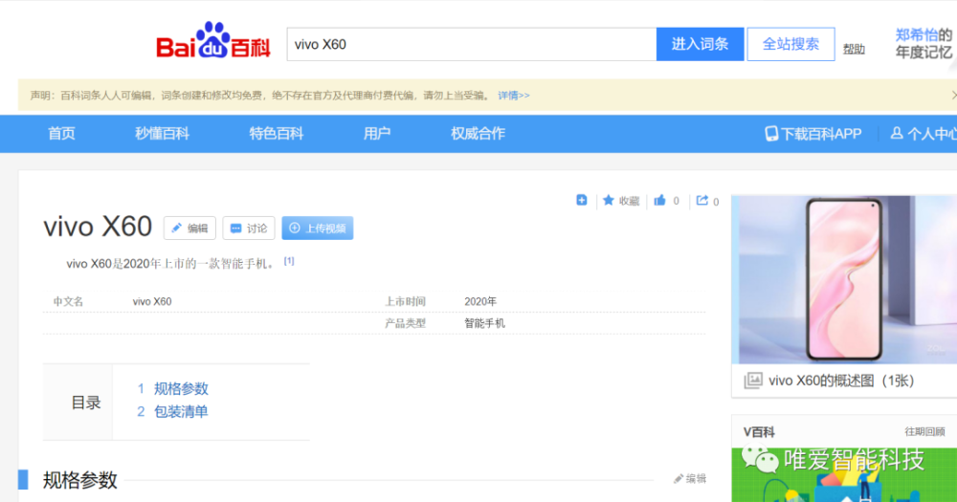Viewport: 957px width, 502px height.
Task: Open the 用户 nav tab
Action: click(x=376, y=134)
